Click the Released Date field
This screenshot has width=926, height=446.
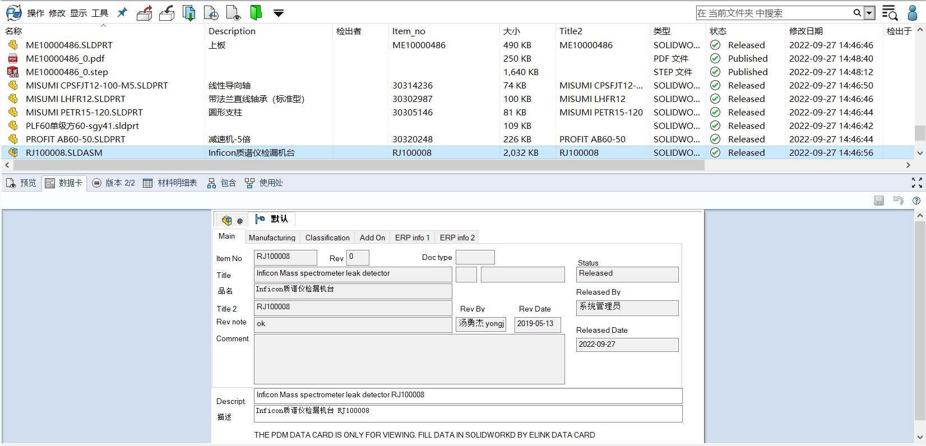pos(627,345)
